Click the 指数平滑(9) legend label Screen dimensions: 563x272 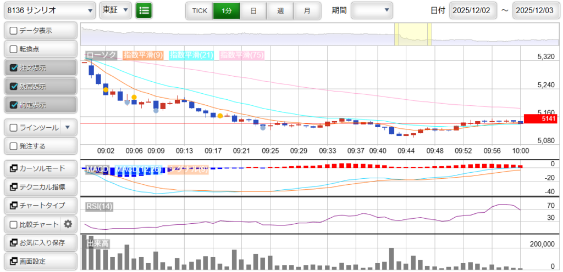click(143, 55)
